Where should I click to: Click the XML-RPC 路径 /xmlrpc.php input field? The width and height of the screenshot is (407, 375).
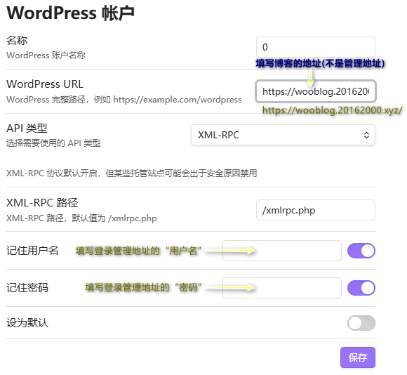click(x=315, y=210)
